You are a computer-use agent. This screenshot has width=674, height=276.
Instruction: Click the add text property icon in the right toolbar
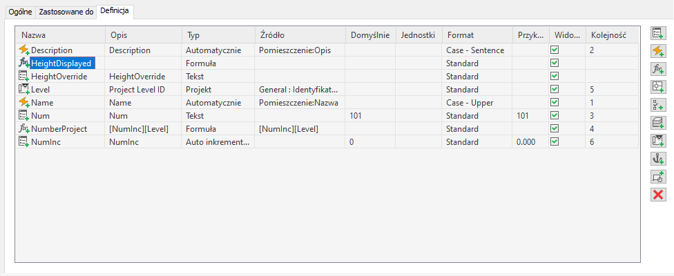[658, 33]
